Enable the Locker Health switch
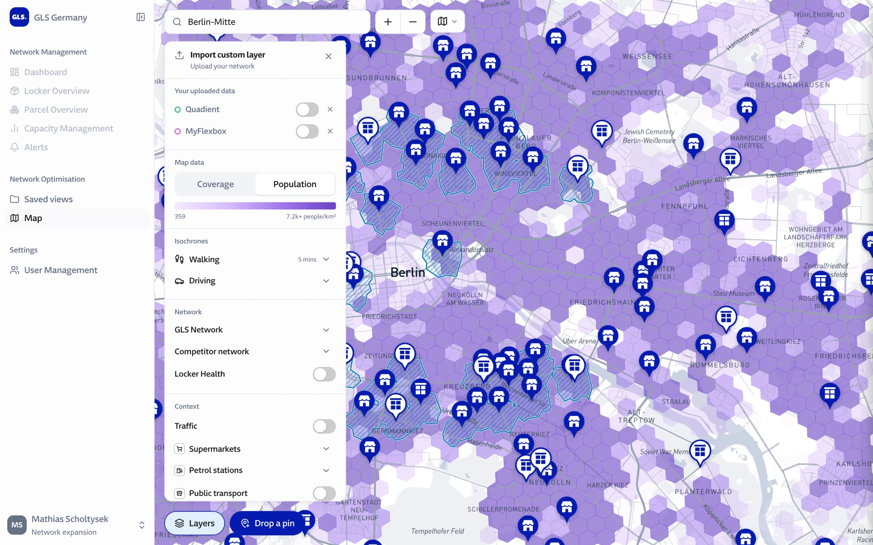873x545 pixels. coord(324,374)
